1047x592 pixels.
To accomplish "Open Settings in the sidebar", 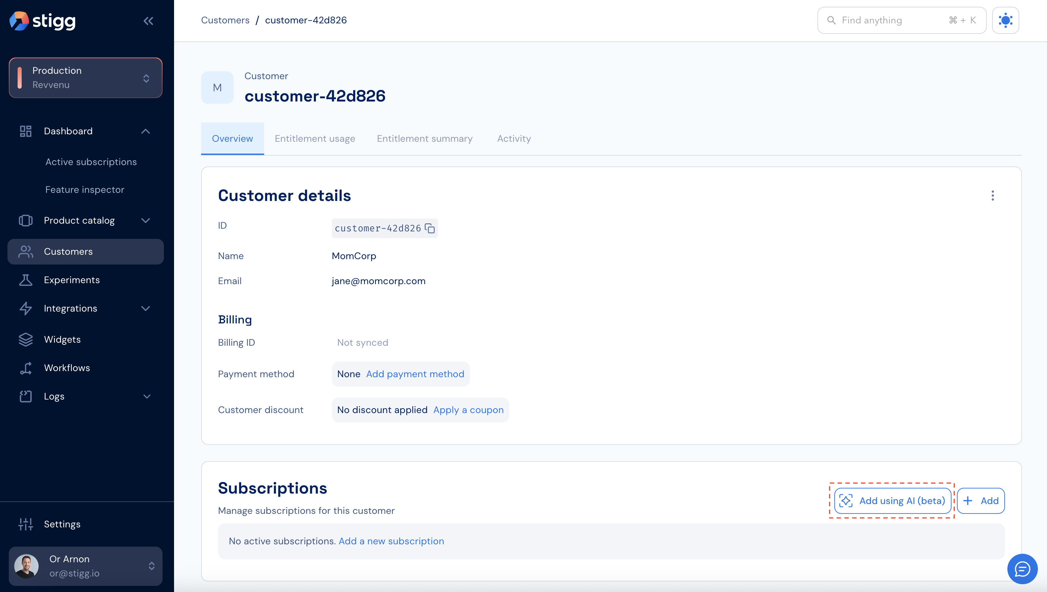I will 62,524.
